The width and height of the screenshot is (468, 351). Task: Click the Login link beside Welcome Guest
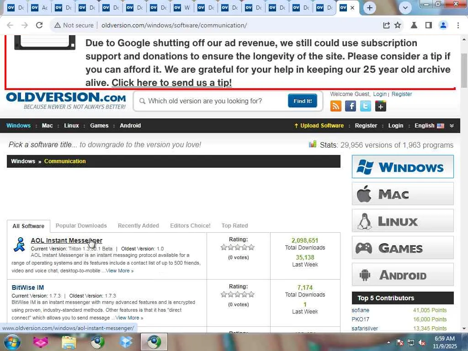380,94
